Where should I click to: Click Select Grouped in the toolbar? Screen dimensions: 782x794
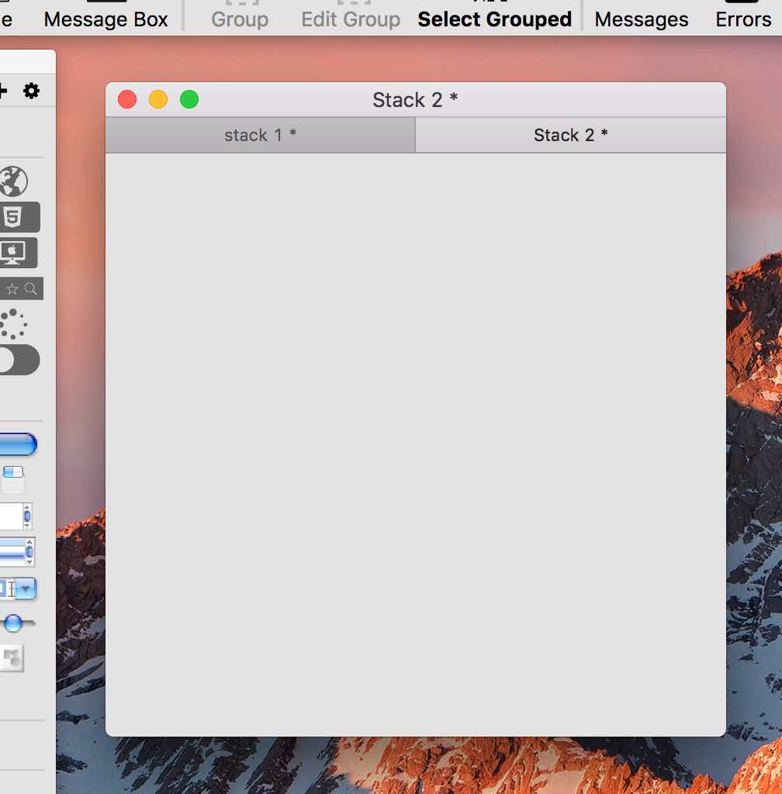[494, 19]
